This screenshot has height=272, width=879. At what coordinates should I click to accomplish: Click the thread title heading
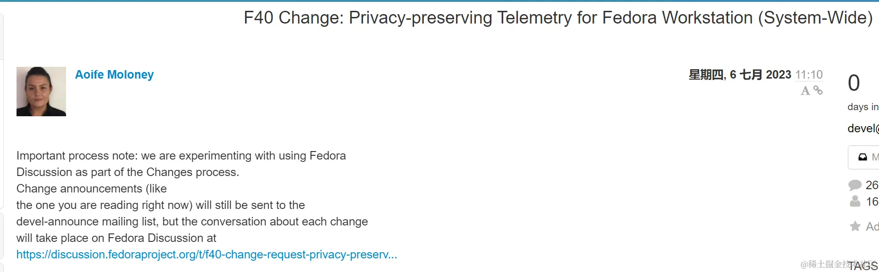click(x=558, y=18)
